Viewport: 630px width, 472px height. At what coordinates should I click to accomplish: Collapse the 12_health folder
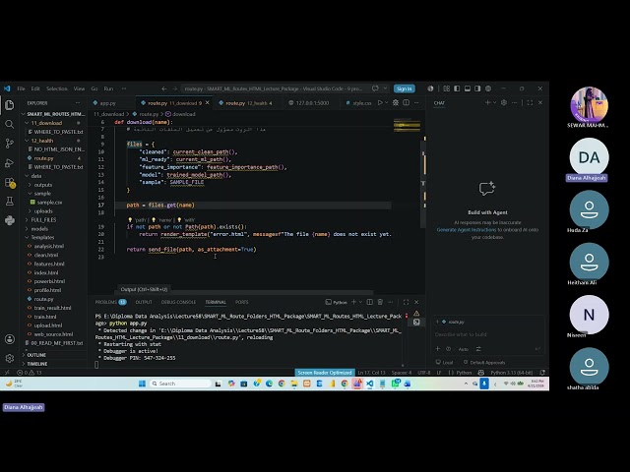[x=42, y=141]
